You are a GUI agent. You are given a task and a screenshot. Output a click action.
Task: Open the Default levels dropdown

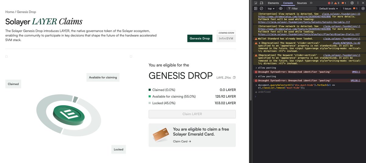point(329,9)
